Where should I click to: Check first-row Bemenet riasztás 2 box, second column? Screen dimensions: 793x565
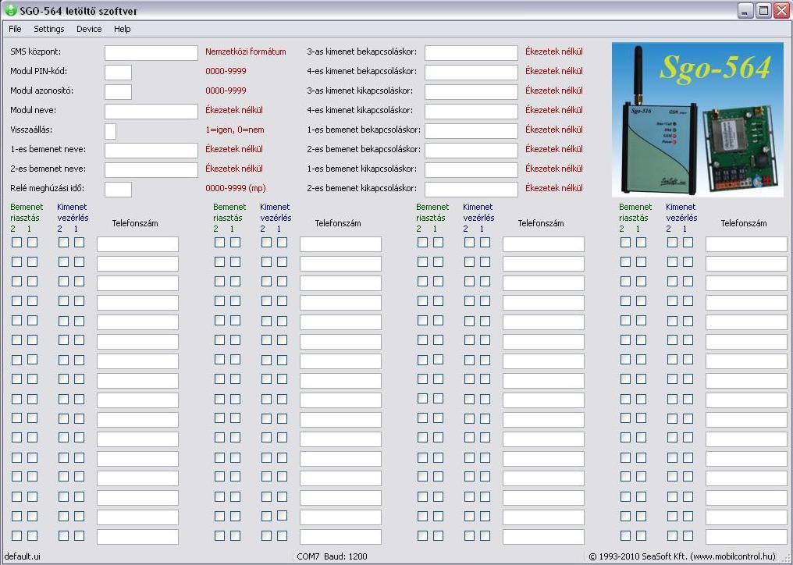pyautogui.click(x=219, y=242)
